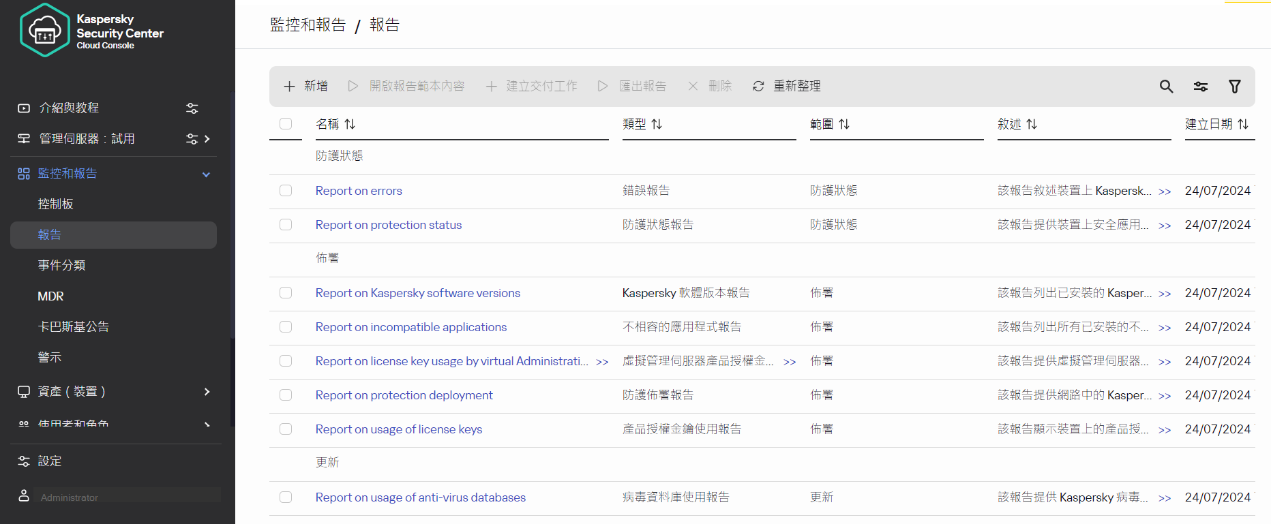
Task: Open the Report on protection status link
Action: 388,225
